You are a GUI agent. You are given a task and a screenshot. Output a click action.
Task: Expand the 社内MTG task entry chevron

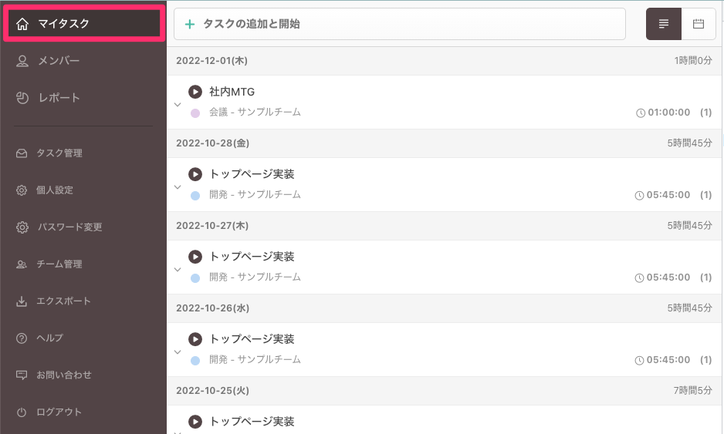[178, 104]
